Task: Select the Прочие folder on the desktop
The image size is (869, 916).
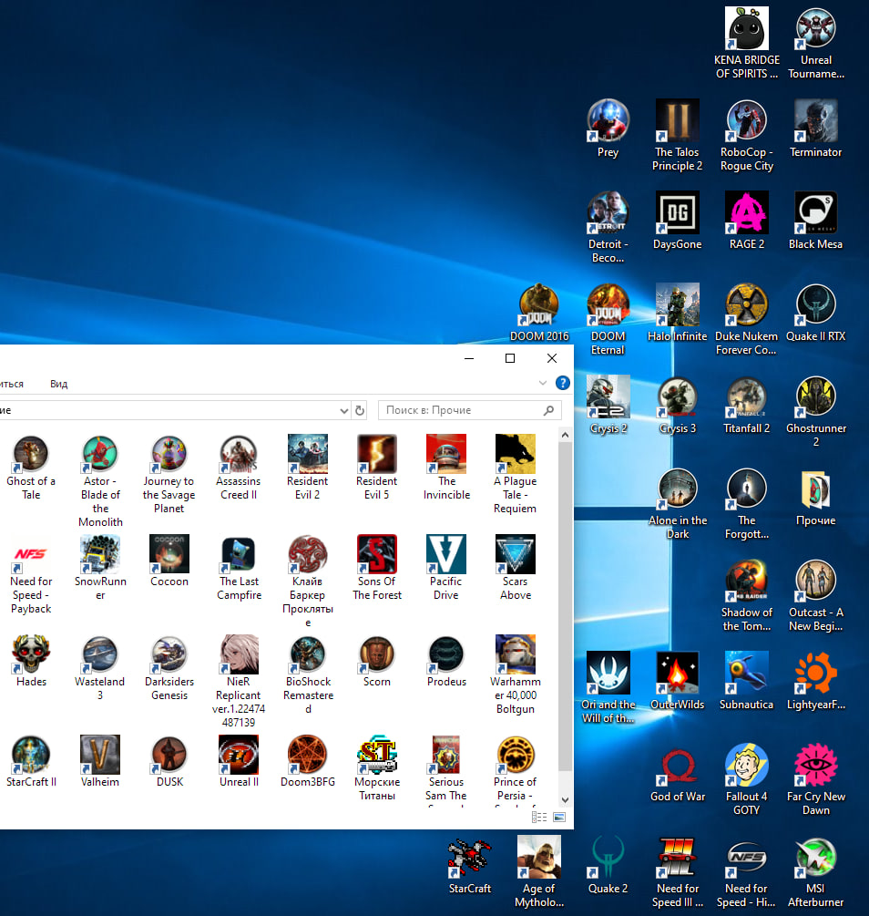Action: tap(816, 489)
